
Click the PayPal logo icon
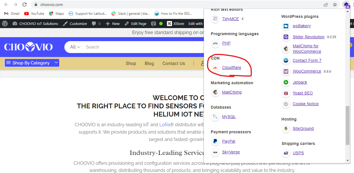pyautogui.click(x=215, y=141)
